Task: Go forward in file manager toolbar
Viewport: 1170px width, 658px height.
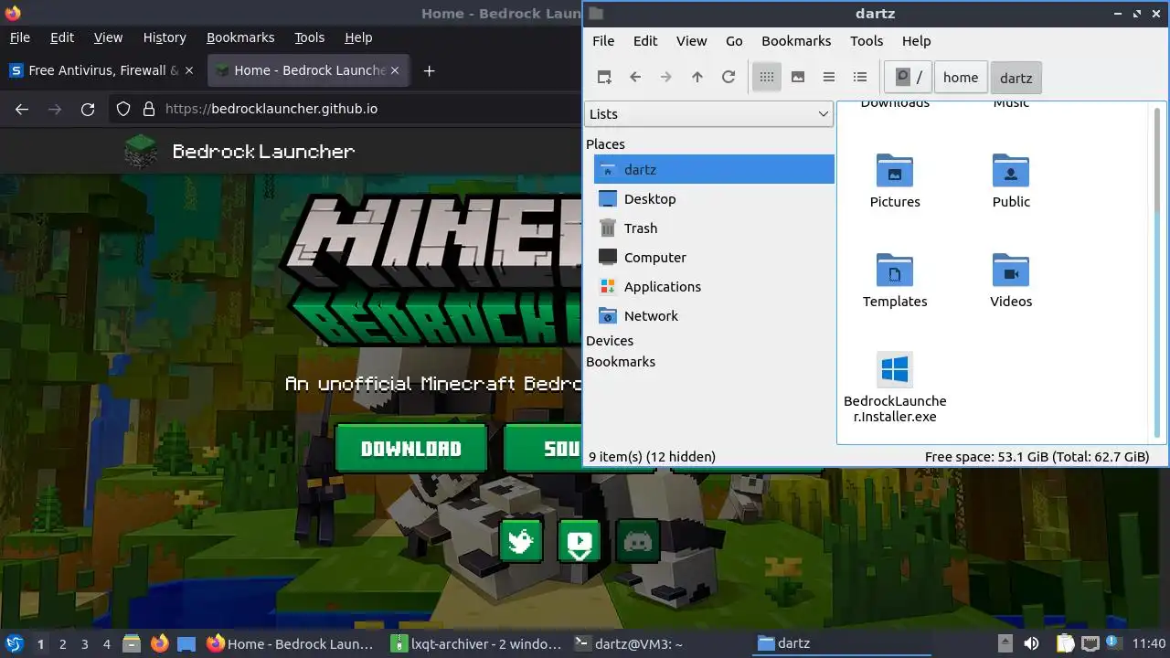Action: pos(666,78)
